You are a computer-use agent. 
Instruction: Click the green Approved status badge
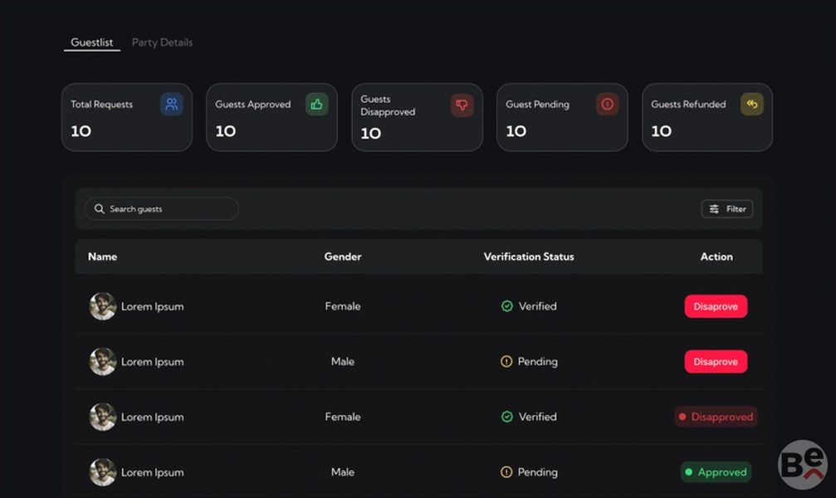coord(716,472)
